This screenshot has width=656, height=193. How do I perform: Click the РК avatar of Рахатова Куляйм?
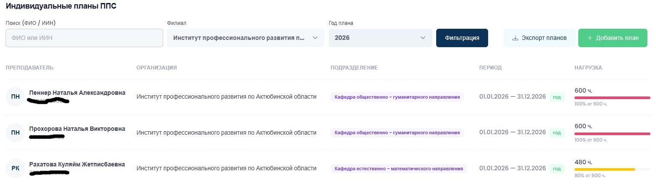pyautogui.click(x=15, y=168)
